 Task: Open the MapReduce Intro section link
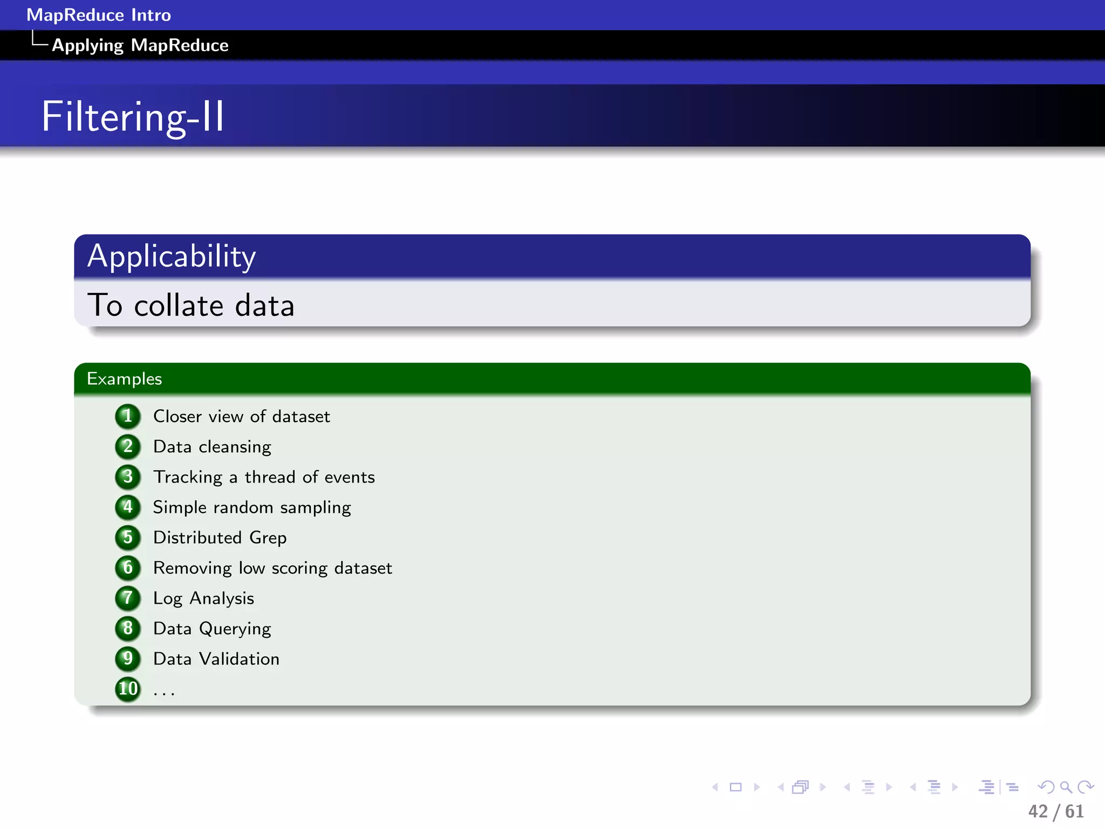pos(99,15)
